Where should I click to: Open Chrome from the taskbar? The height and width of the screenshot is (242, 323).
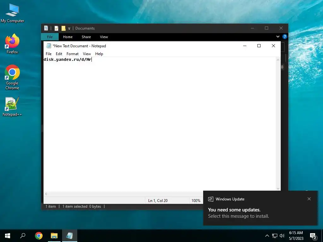[39, 236]
